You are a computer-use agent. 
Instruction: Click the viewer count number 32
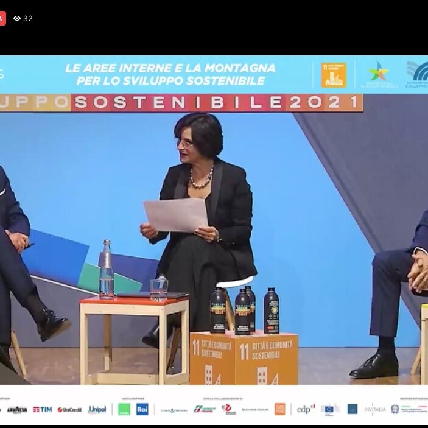tap(28, 19)
